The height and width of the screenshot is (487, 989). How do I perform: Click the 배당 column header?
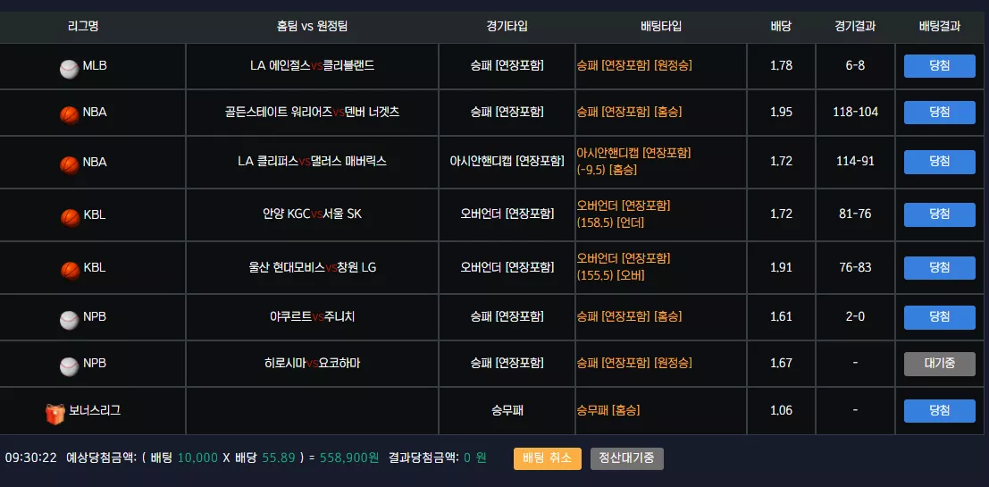point(781,27)
